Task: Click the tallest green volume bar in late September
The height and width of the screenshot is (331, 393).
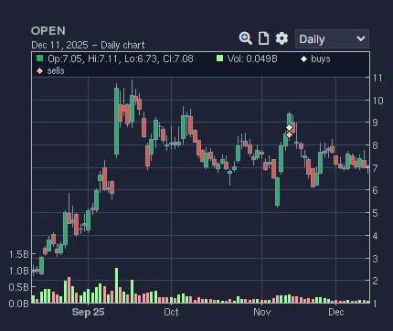Action: coord(116,285)
